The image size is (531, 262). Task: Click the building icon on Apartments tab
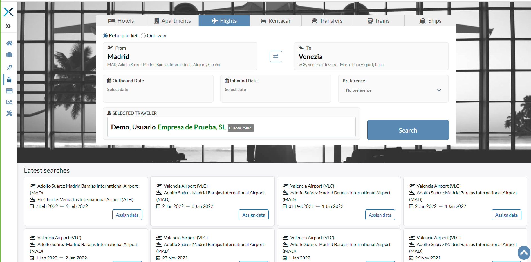(157, 21)
